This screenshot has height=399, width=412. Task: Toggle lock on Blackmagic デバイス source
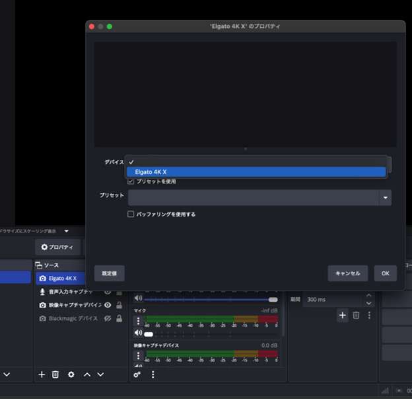[x=119, y=318]
